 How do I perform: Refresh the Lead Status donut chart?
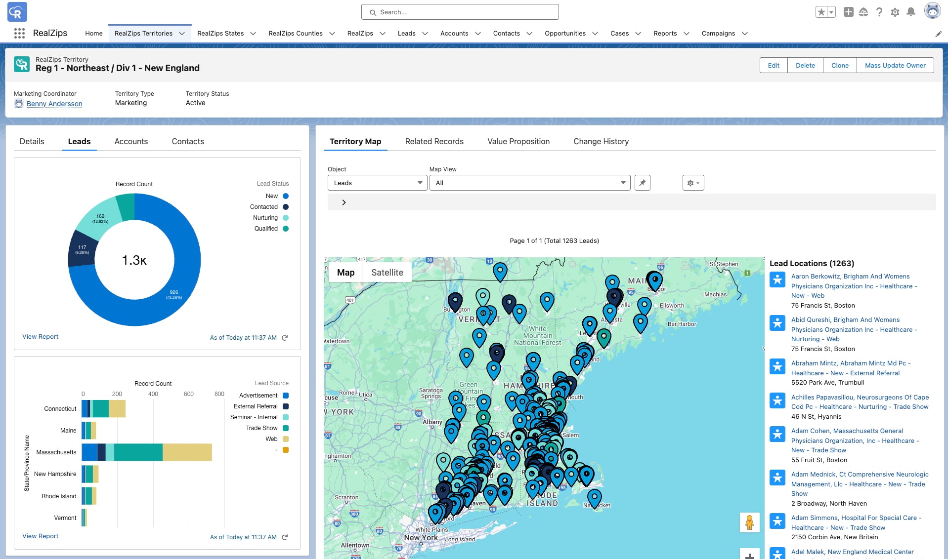click(285, 338)
